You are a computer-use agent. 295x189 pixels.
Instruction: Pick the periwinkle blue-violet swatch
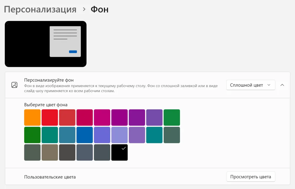point(102,135)
